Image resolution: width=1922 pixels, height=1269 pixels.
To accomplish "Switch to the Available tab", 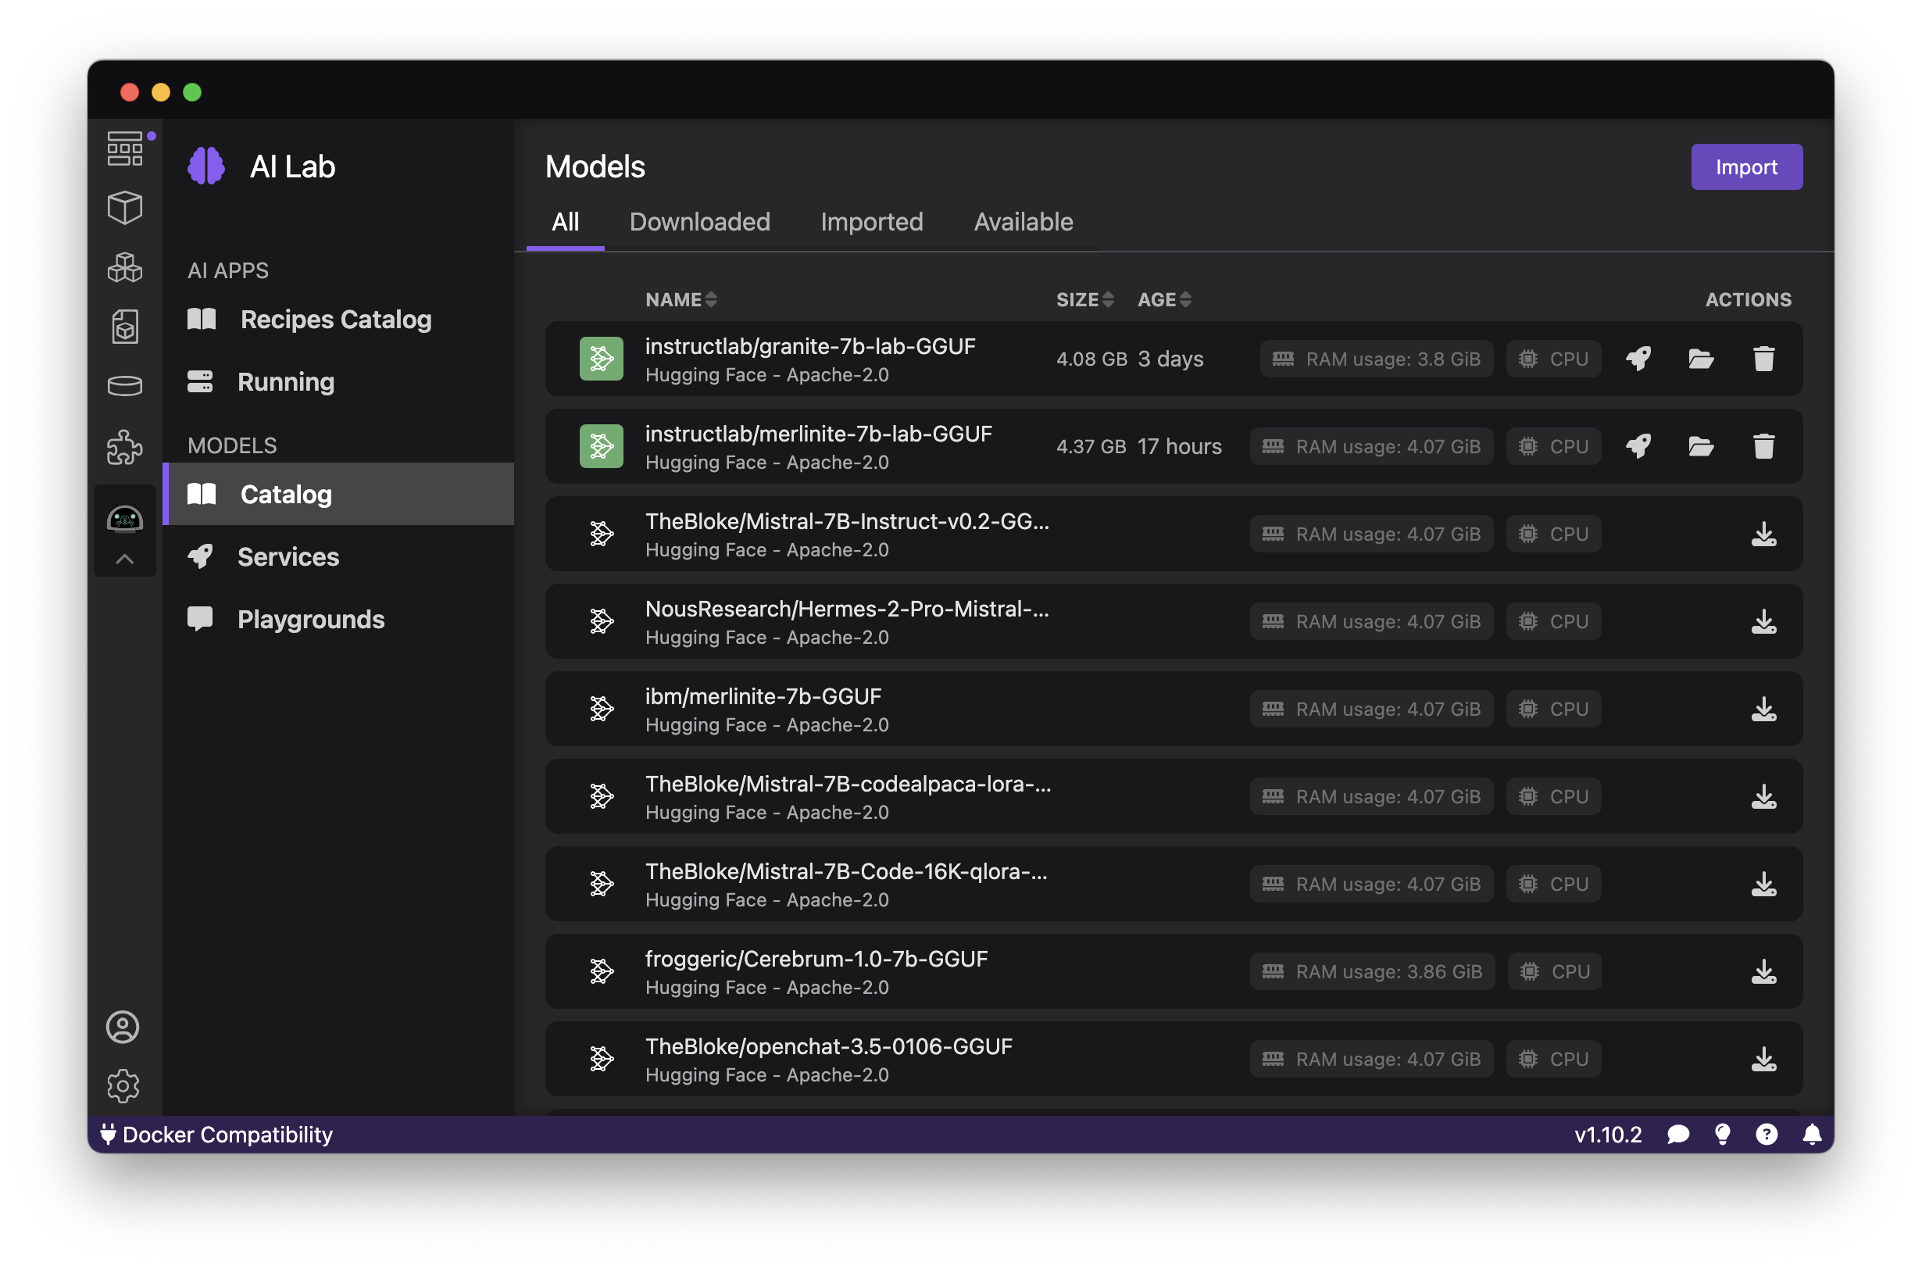I will (x=1023, y=222).
